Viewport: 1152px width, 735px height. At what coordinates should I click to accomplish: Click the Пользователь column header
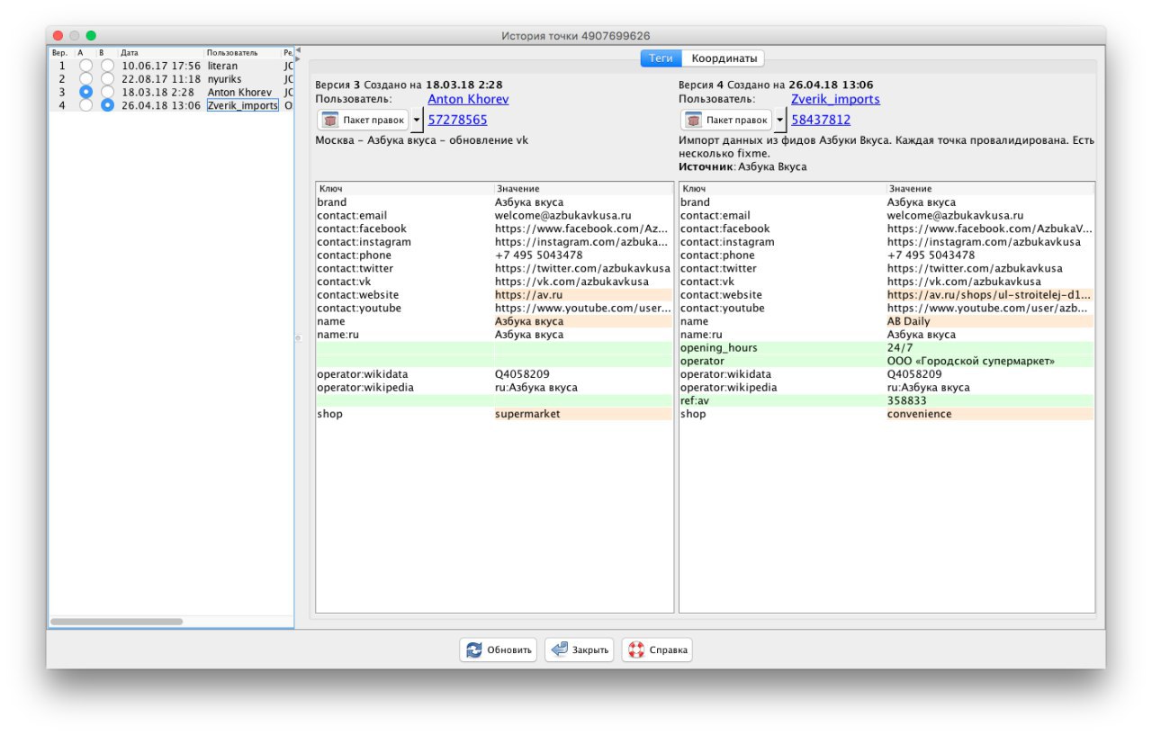(243, 53)
